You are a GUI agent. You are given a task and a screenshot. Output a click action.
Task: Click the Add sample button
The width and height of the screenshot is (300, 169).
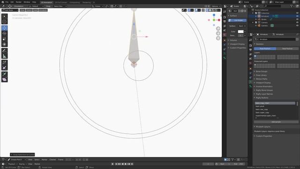(x=276, y=122)
